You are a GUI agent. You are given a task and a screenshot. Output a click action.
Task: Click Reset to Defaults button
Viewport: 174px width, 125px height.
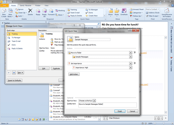tap(14, 80)
